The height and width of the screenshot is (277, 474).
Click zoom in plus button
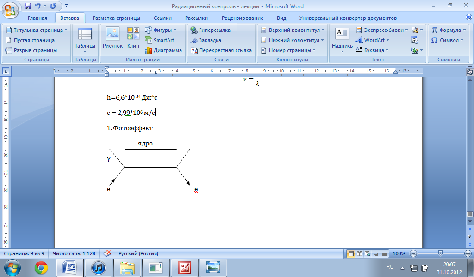point(468,253)
